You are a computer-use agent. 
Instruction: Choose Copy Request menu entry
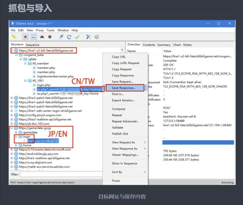click(121, 69)
